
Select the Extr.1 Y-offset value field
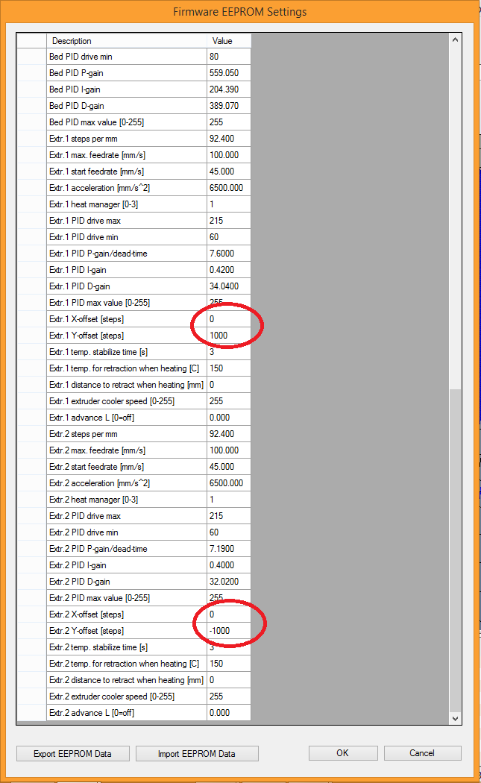click(229, 336)
